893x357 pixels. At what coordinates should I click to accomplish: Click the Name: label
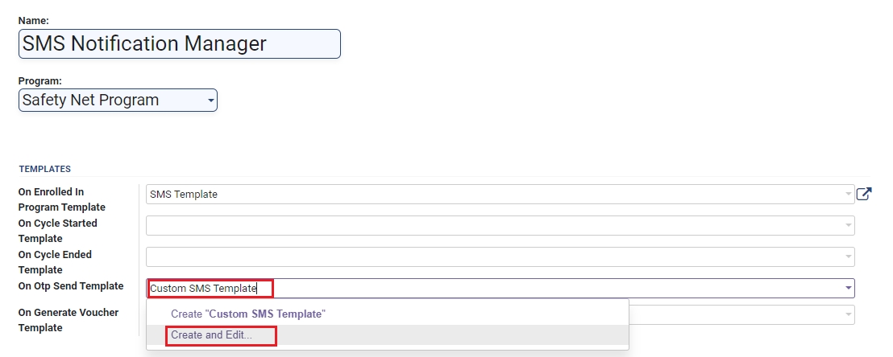[x=33, y=20]
